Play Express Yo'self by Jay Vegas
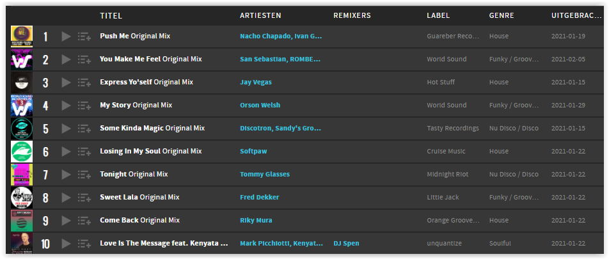Image resolution: width=609 pixels, height=259 pixels. tap(66, 82)
